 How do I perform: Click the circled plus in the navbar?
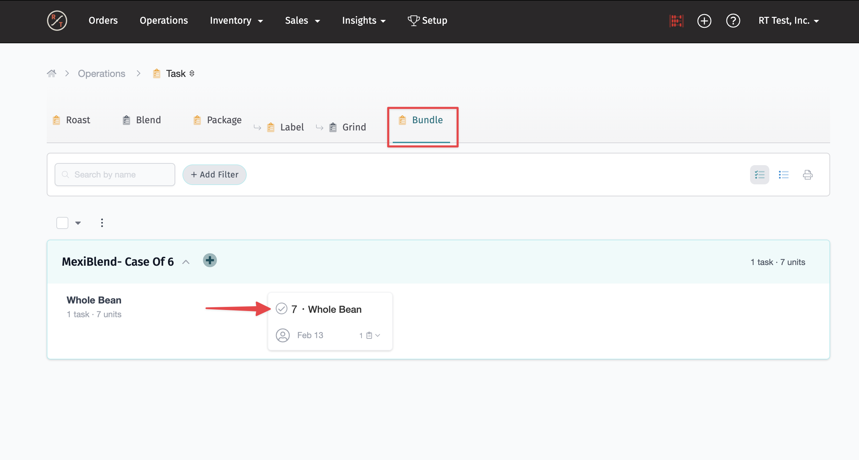pyautogui.click(x=704, y=21)
